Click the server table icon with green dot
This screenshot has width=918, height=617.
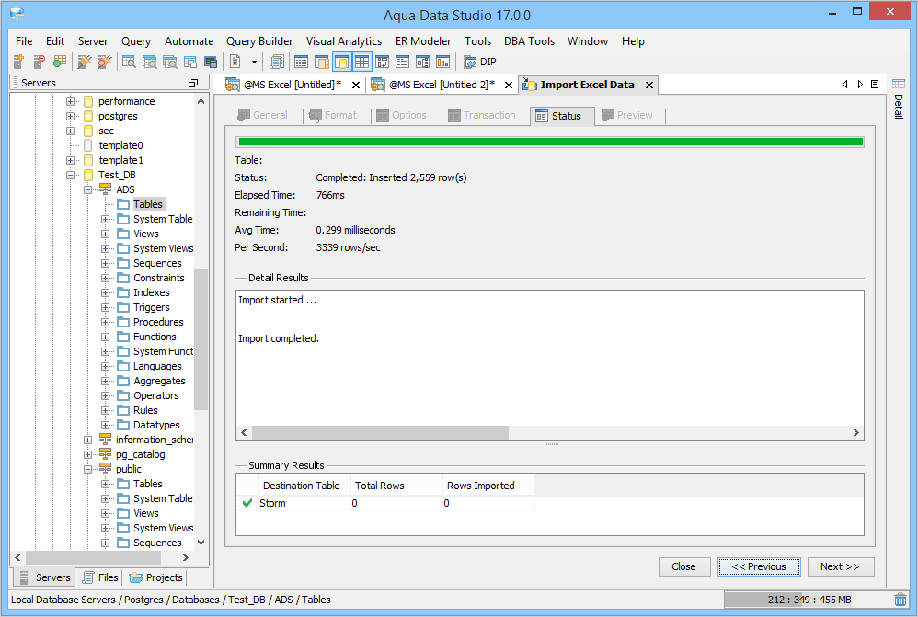tap(59, 62)
